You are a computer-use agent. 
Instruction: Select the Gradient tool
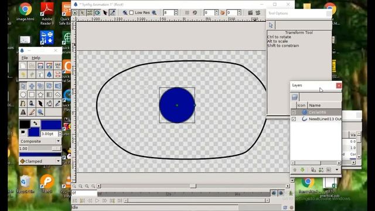[x=49, y=95]
